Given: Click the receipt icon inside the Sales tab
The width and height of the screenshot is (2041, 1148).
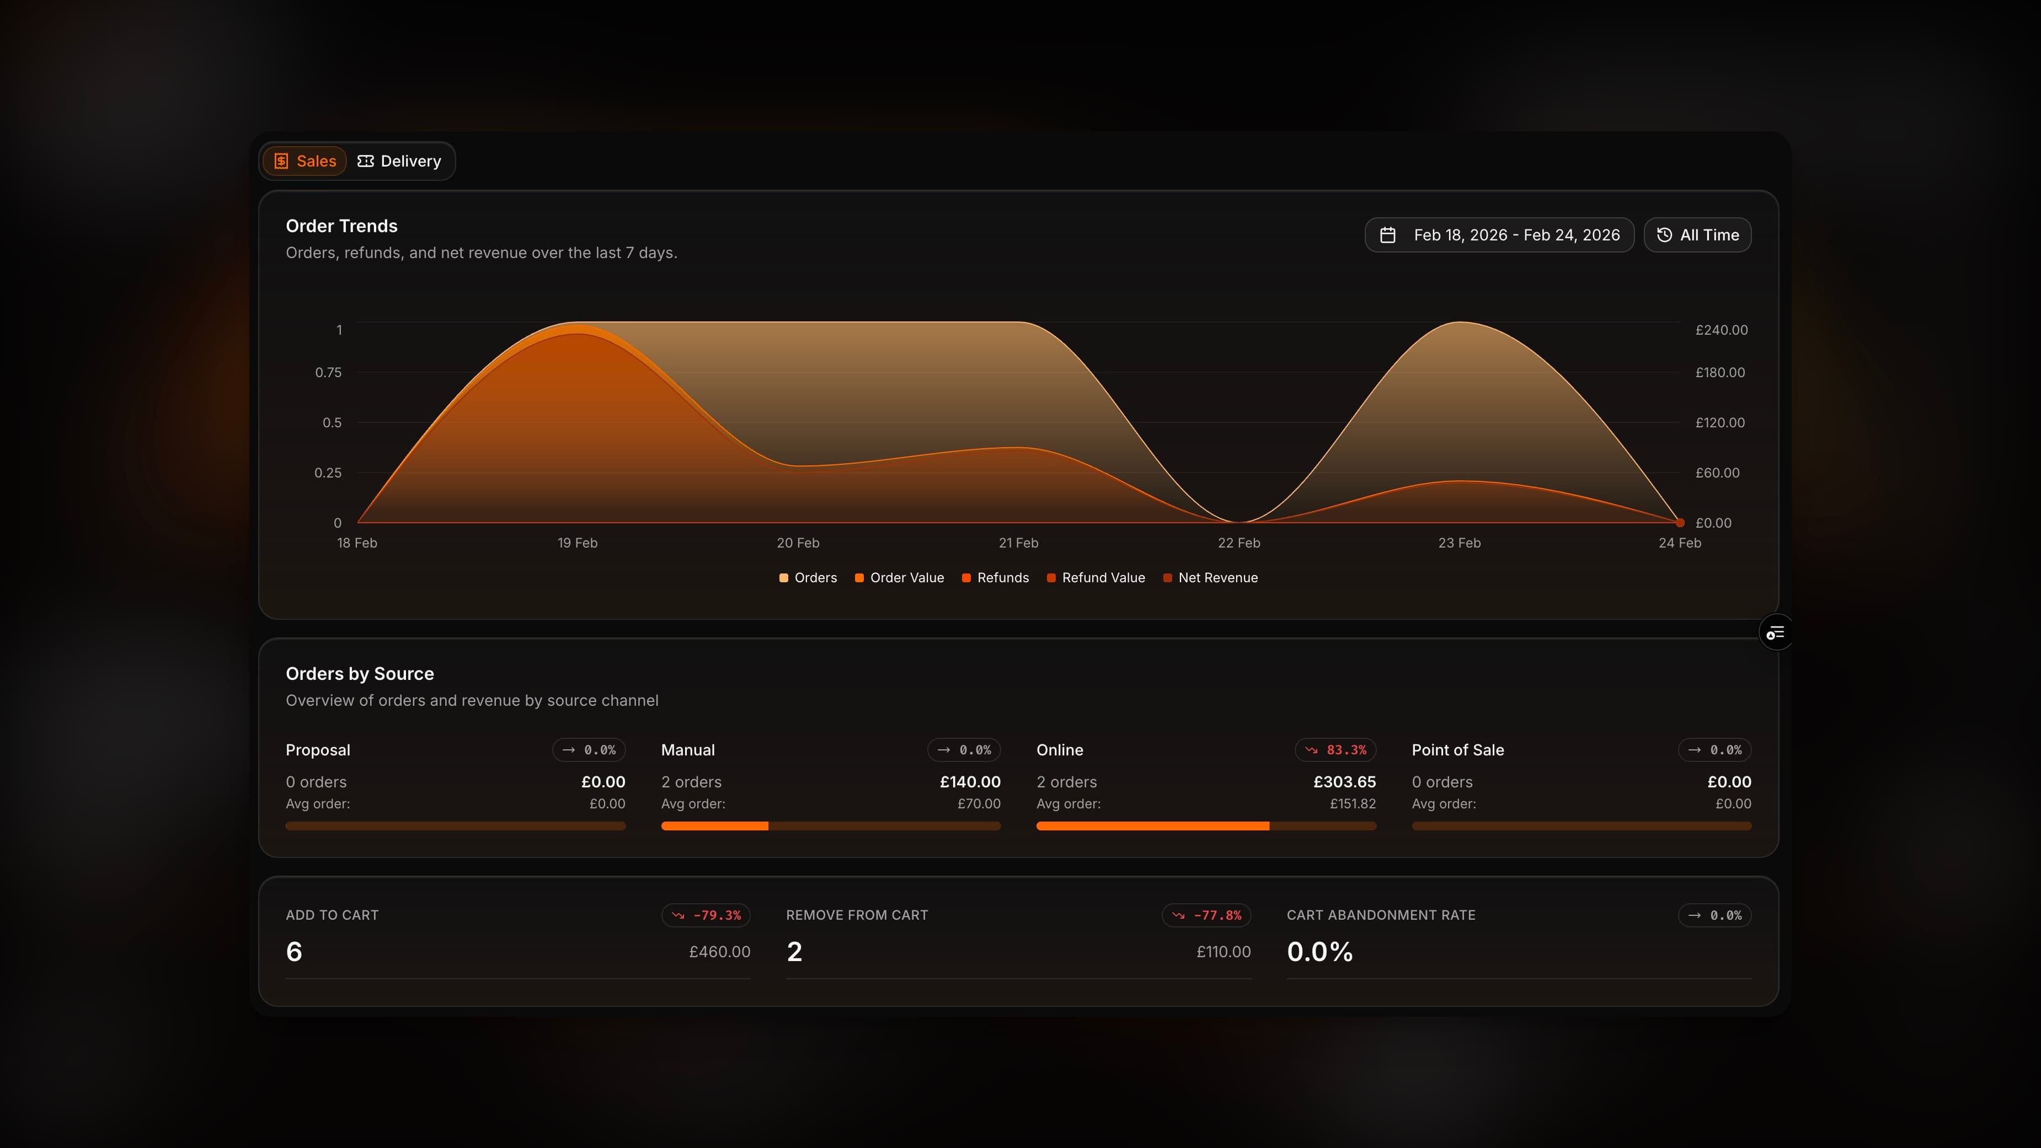Looking at the screenshot, I should pyautogui.click(x=282, y=162).
